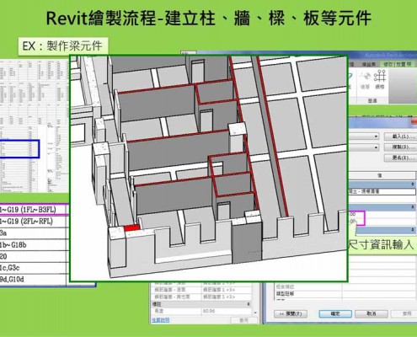Collapse the parameter group holding the magenta-boxed values
The height and width of the screenshot is (337, 417).
413,207
